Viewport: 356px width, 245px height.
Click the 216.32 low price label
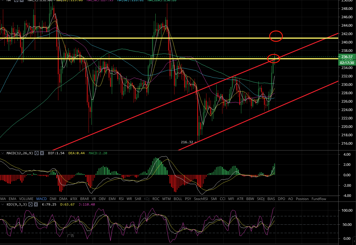[x=187, y=142]
